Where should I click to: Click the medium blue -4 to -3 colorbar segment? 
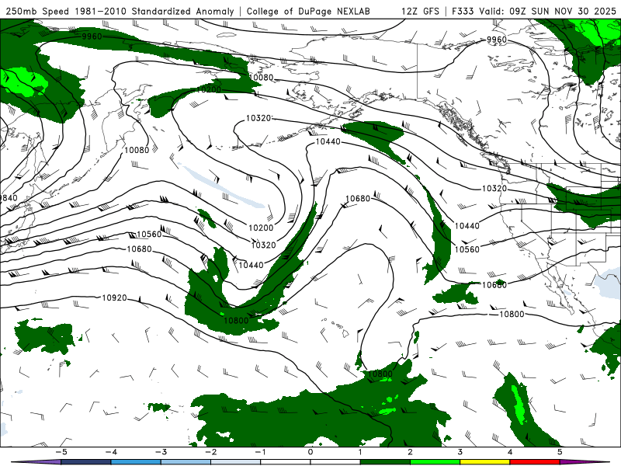pyautogui.click(x=136, y=462)
